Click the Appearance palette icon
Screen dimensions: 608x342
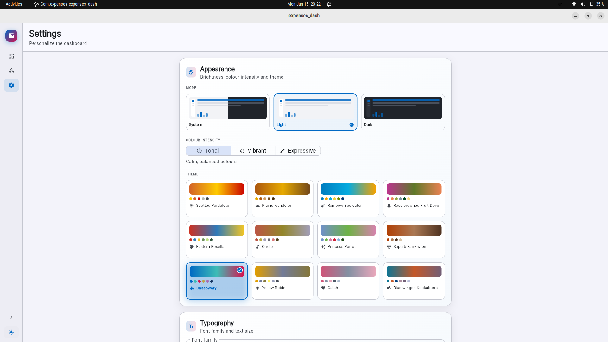tap(191, 72)
